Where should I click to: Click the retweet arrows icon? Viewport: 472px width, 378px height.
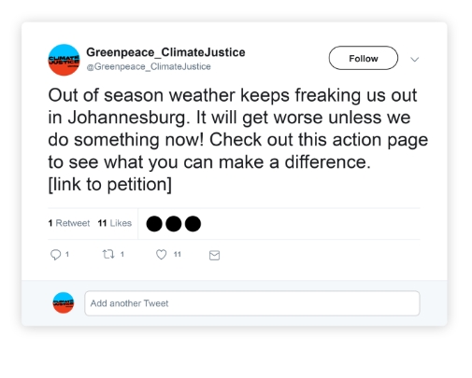(x=108, y=254)
